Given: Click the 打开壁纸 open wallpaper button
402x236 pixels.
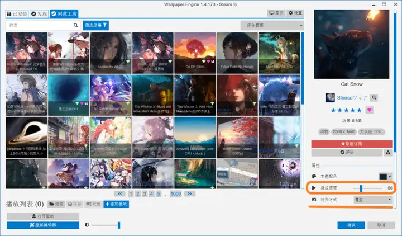Looking at the screenshot, I should click(x=43, y=216).
